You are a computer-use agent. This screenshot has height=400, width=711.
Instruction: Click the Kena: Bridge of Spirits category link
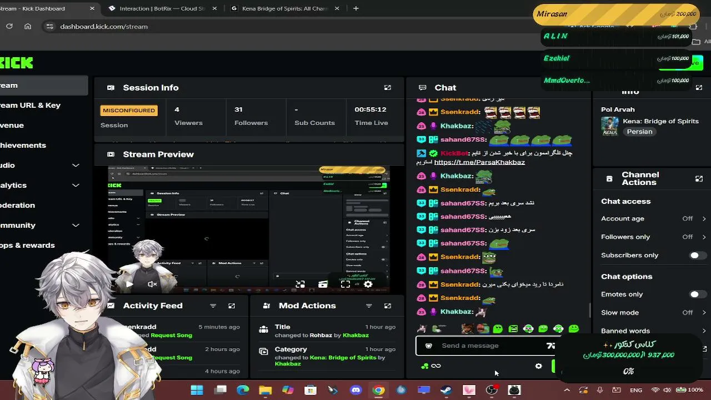tap(343, 357)
